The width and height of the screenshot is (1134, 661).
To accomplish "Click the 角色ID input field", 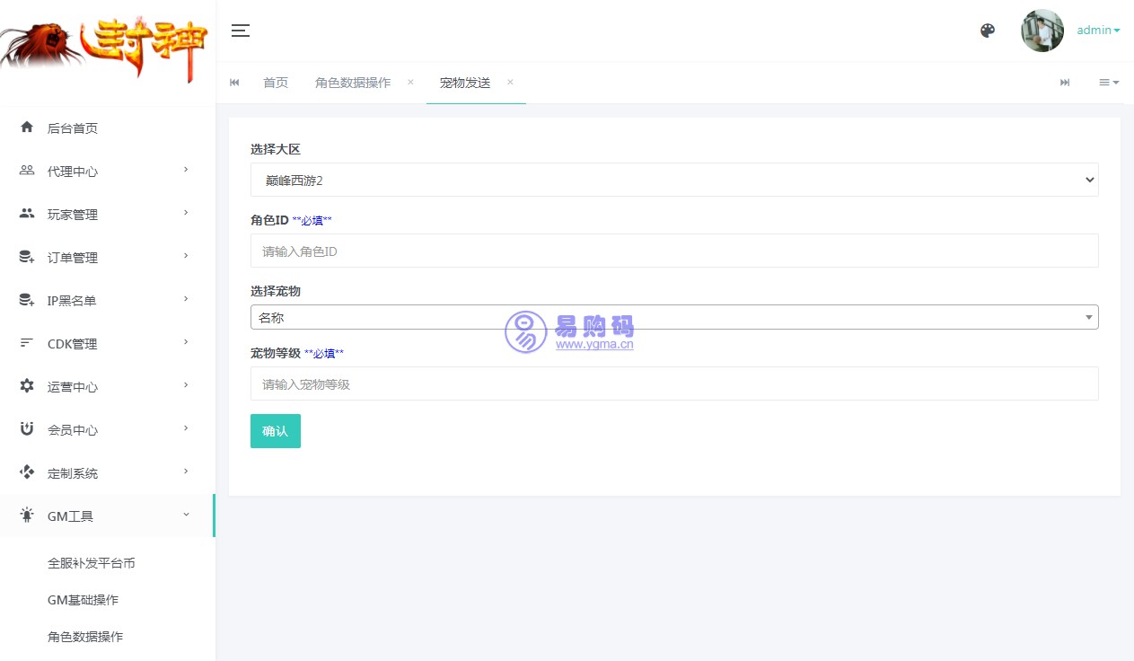I will coord(673,251).
